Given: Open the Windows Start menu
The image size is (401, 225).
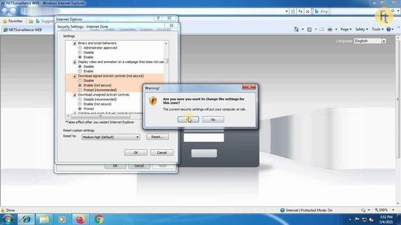Looking at the screenshot, I should (8, 219).
